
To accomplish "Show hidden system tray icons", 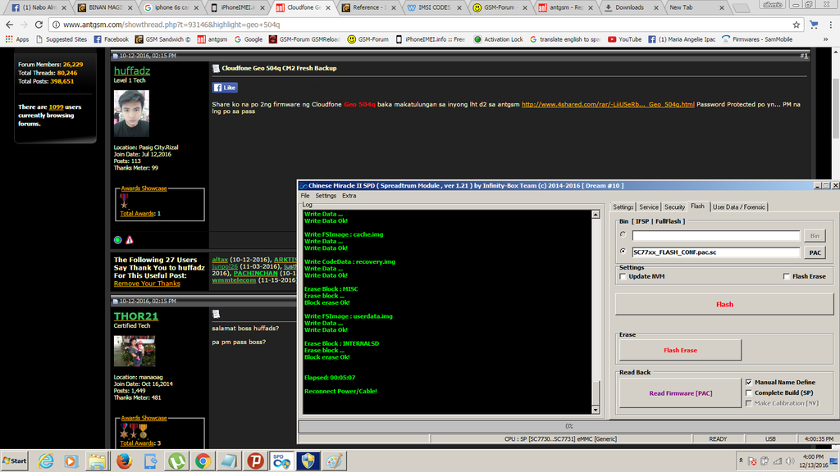I will (x=741, y=461).
